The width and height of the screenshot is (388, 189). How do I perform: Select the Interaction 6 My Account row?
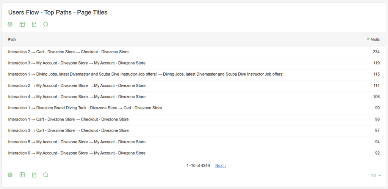click(194, 153)
